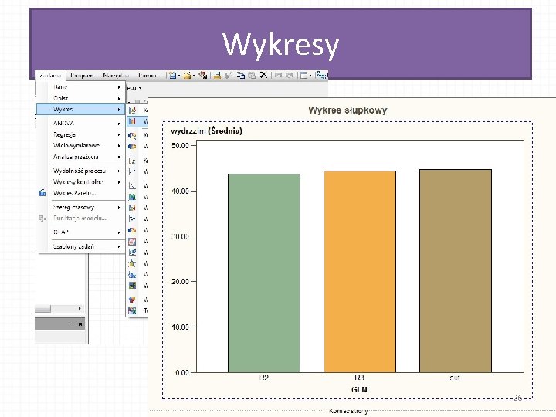
Task: Open the Program menu
Action: coord(82,75)
